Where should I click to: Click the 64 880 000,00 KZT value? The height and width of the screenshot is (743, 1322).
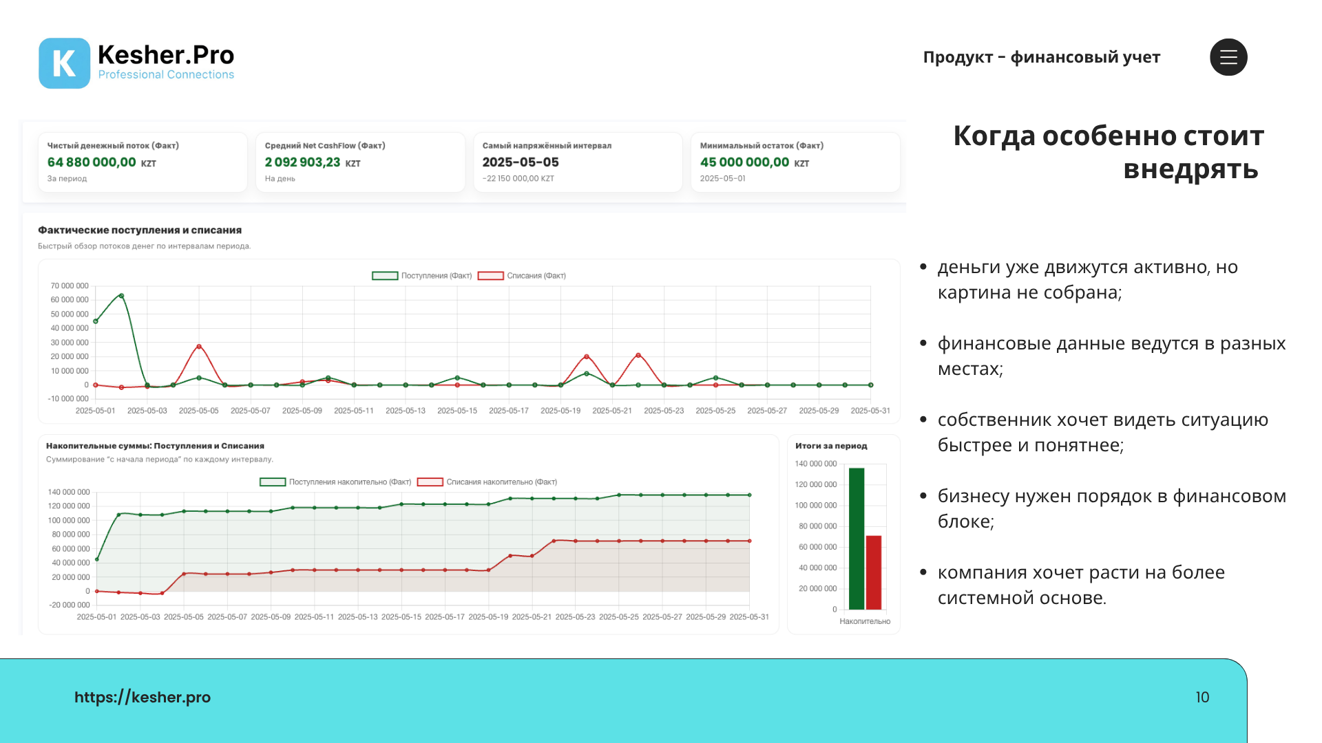(102, 162)
